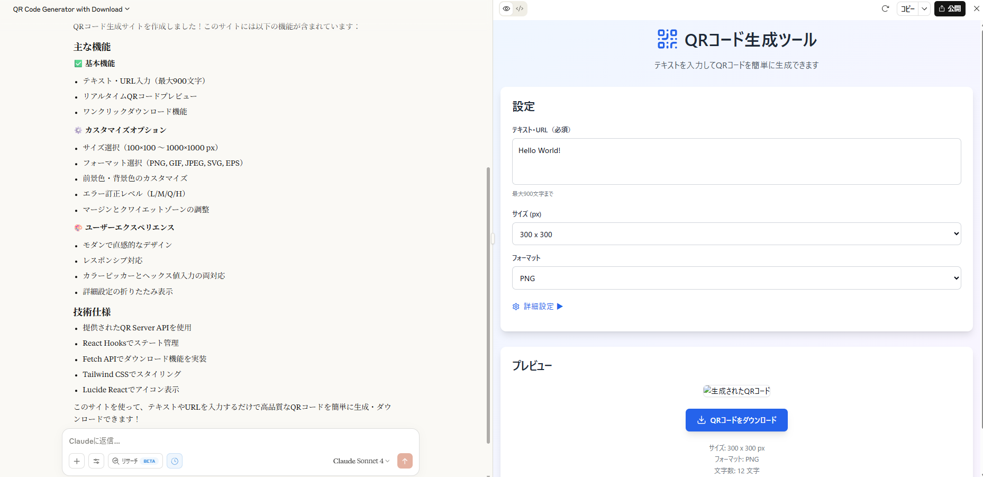This screenshot has width=983, height=477.
Task: Click the 技術仕様 heading
Action: point(92,312)
